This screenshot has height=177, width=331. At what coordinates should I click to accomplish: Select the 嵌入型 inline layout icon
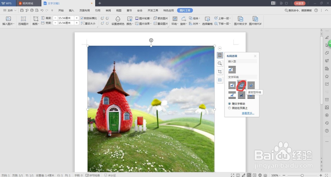(x=232, y=69)
